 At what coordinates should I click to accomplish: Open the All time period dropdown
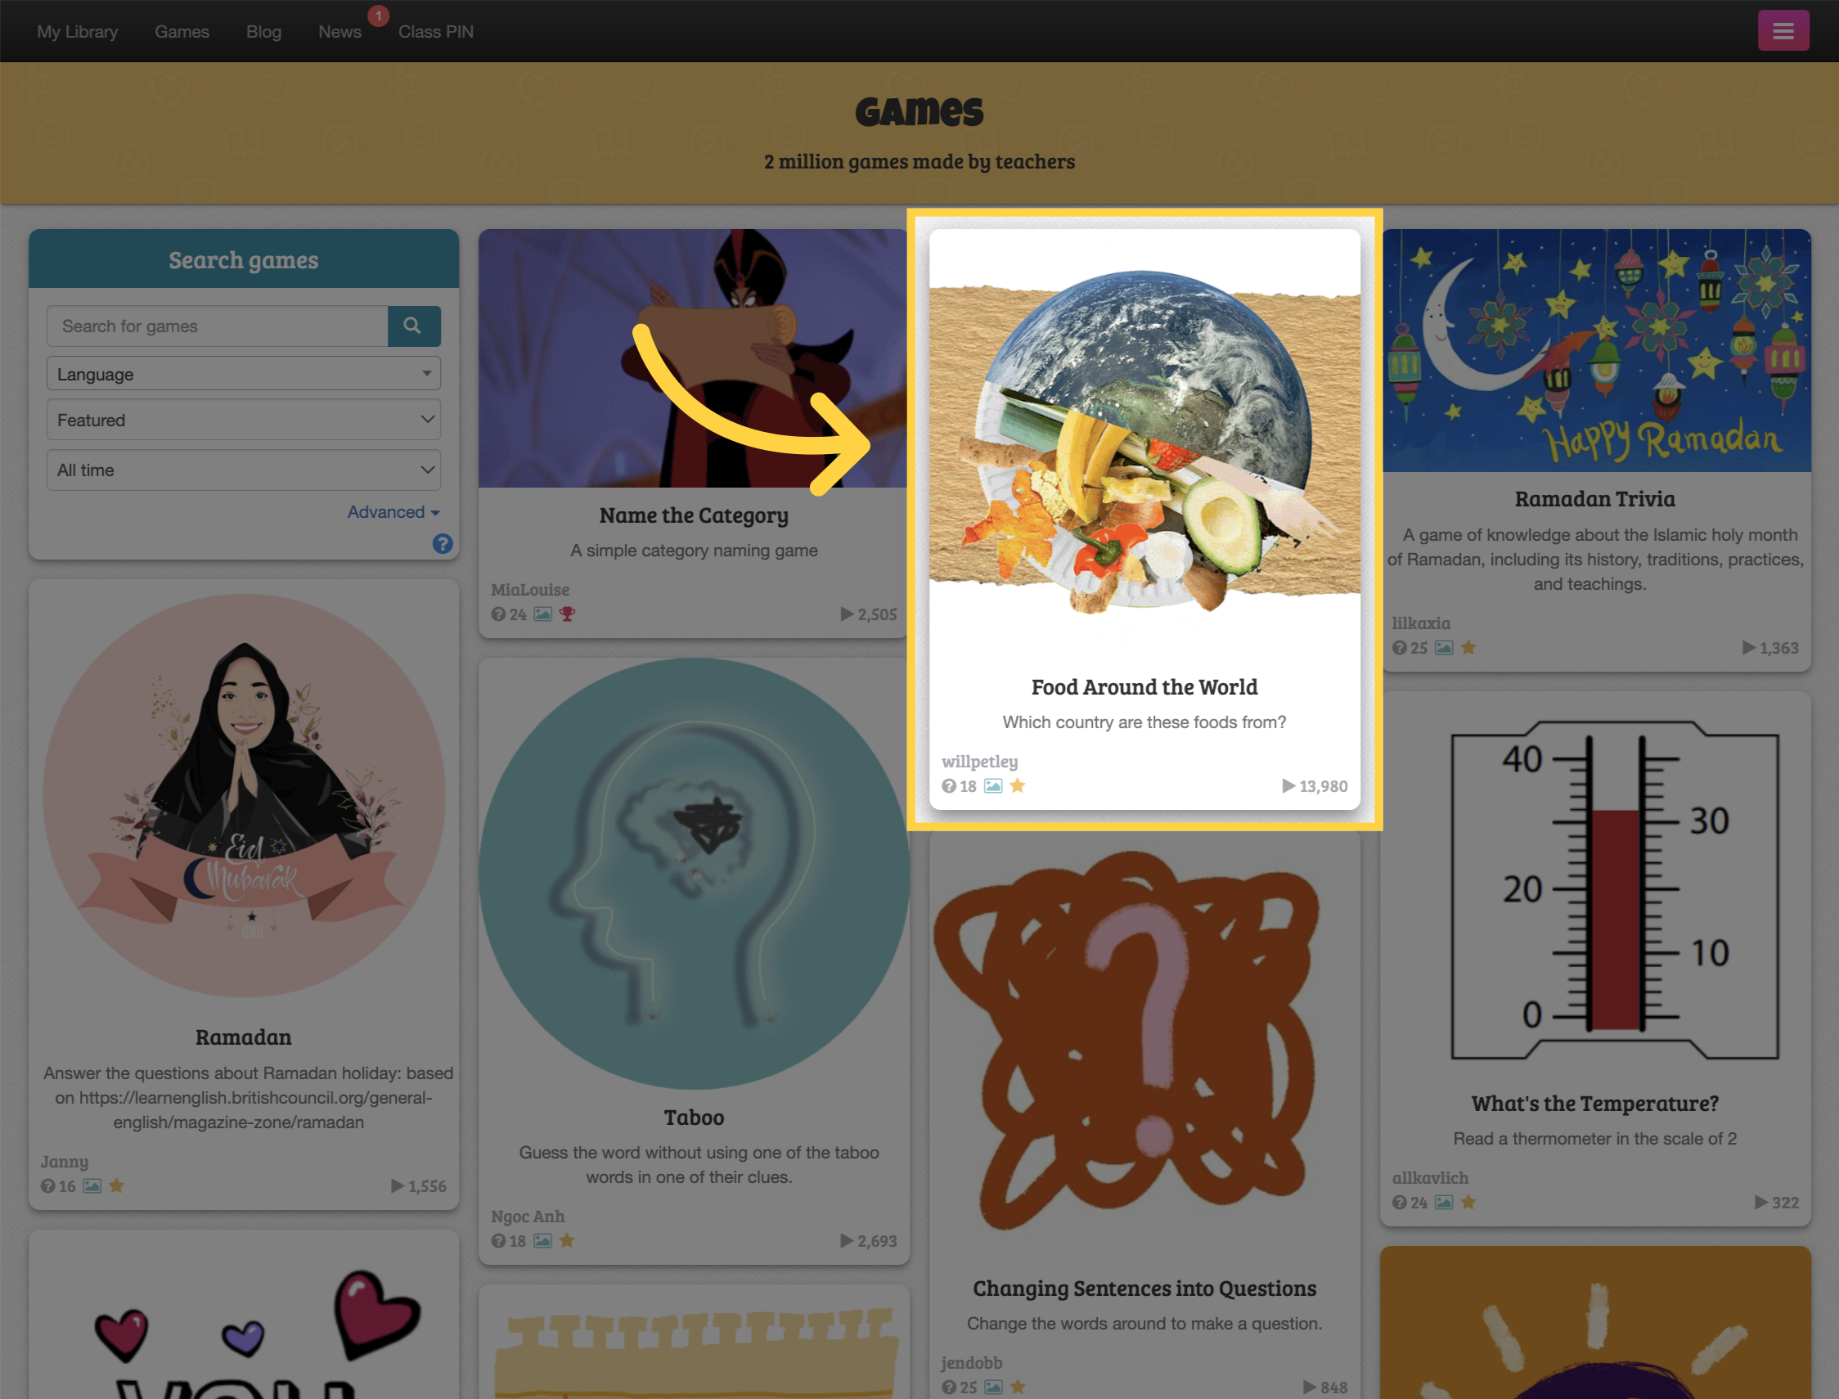point(244,470)
